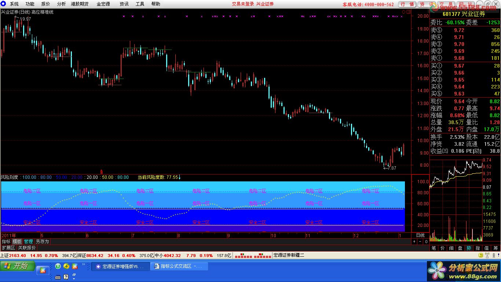The height and width of the screenshot is (282, 501).
Task: Open the 资讯 menu in the menu bar
Action: coord(124,4)
